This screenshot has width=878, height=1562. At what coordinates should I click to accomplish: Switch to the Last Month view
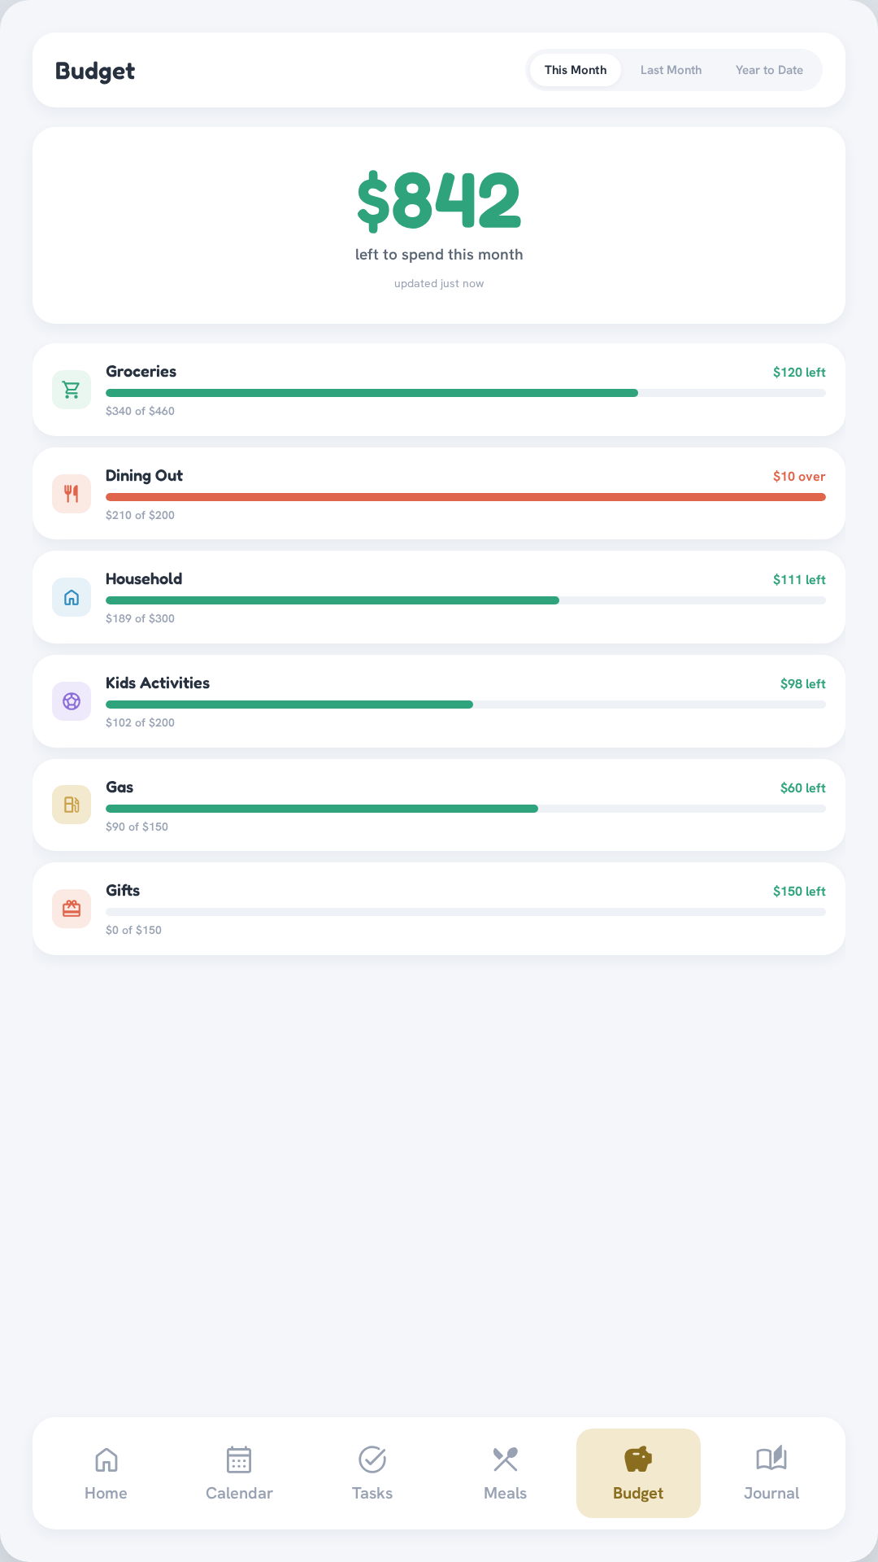tap(671, 70)
